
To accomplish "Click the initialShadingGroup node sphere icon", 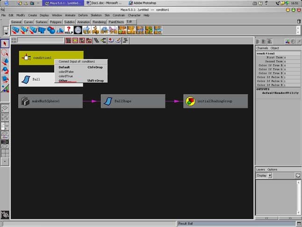I will (x=190, y=101).
